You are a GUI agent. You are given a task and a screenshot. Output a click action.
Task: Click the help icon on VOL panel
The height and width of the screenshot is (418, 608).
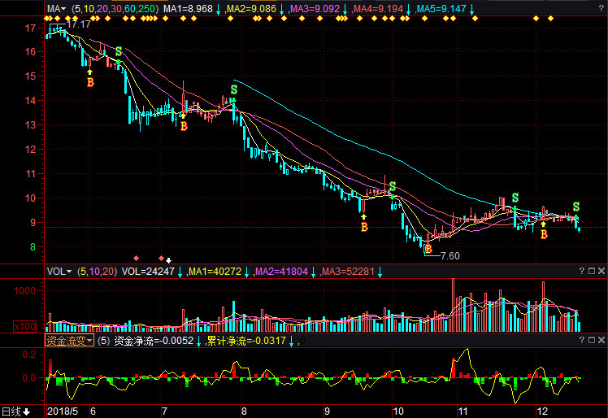coord(580,272)
